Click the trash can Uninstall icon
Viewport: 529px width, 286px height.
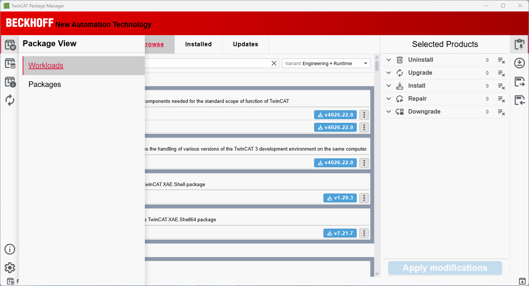point(400,60)
